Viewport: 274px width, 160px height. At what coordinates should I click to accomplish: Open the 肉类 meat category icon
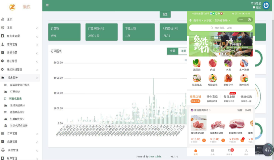[212, 63]
